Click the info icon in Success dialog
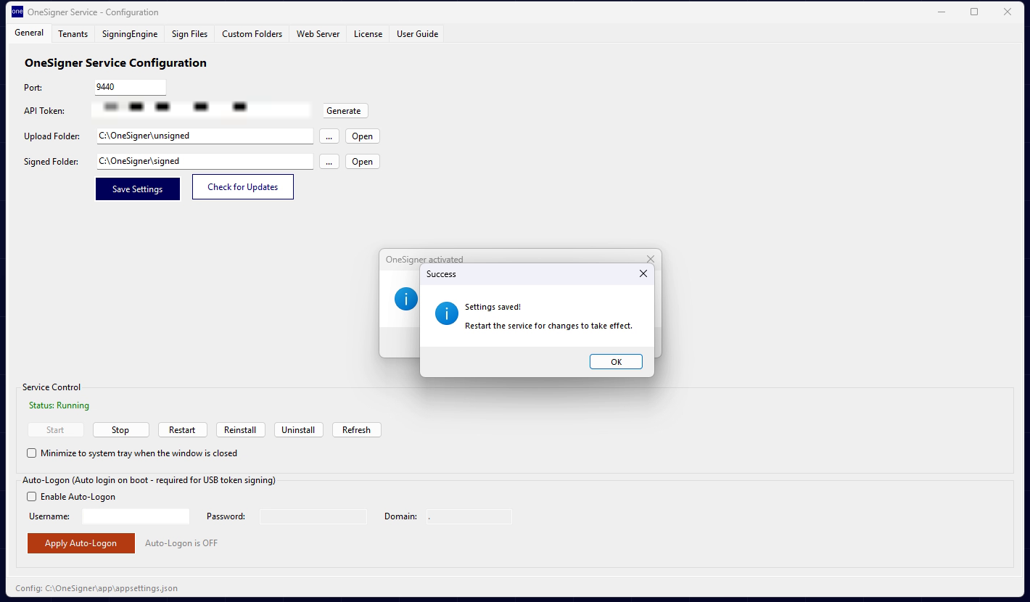The width and height of the screenshot is (1030, 602). (x=446, y=313)
